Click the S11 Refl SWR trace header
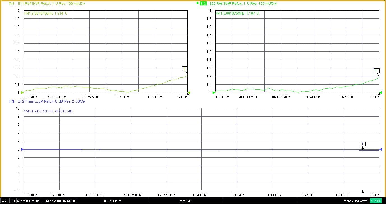386x204 pixels. point(52,4)
